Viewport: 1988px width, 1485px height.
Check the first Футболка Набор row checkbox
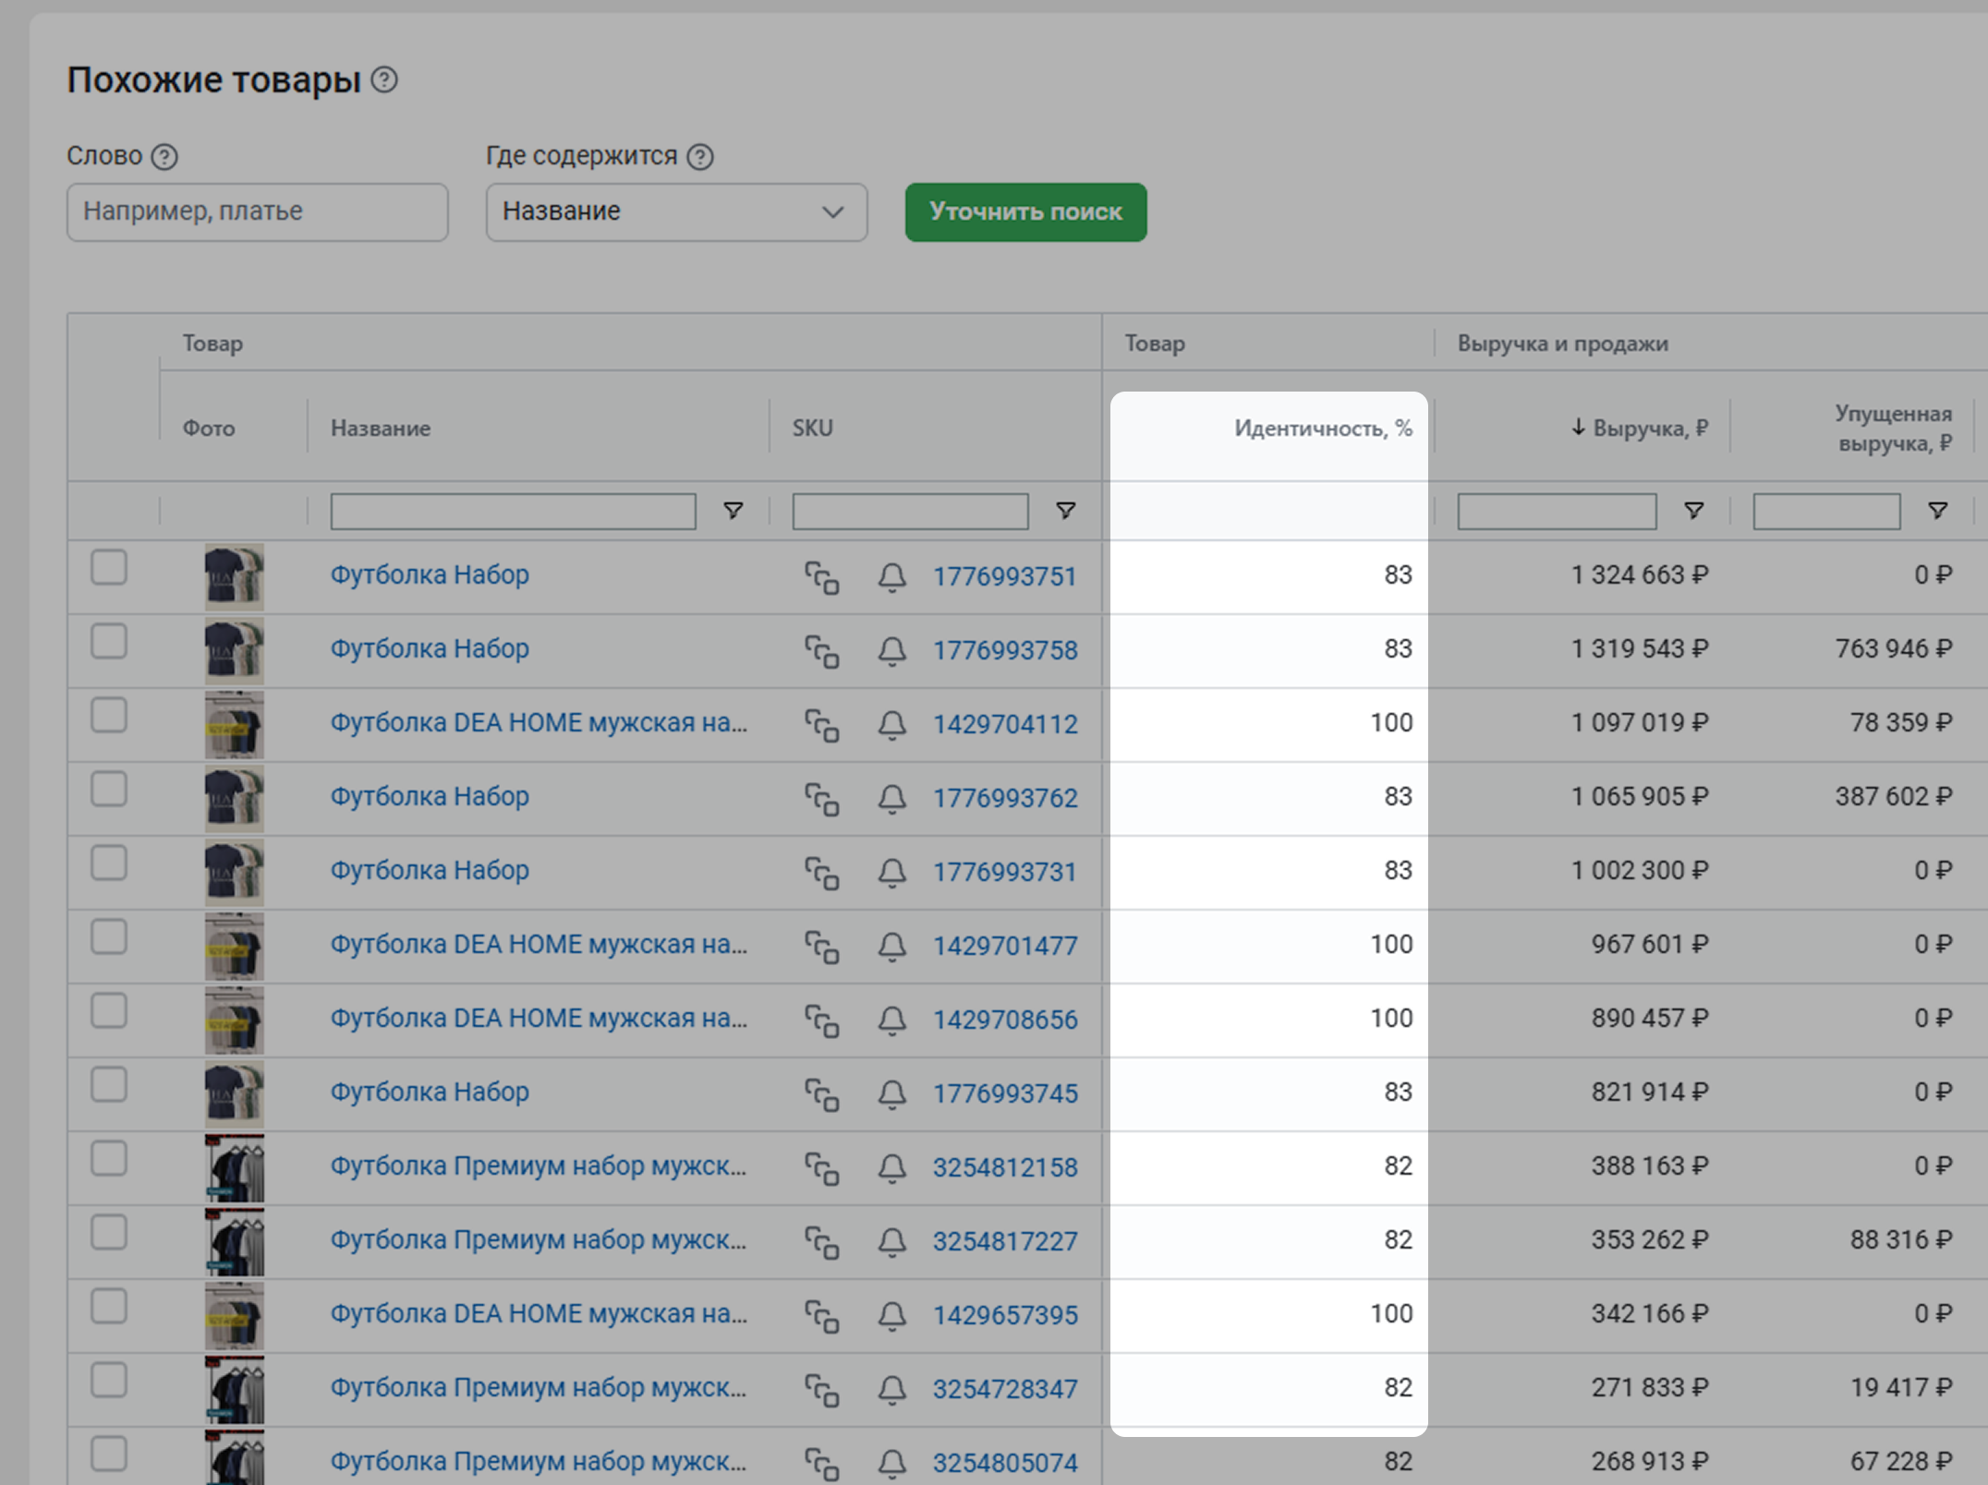(x=109, y=568)
